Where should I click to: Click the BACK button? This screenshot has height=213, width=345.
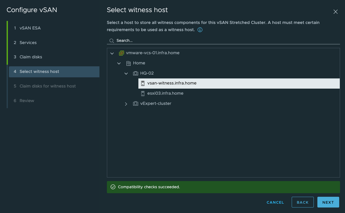pyautogui.click(x=302, y=202)
